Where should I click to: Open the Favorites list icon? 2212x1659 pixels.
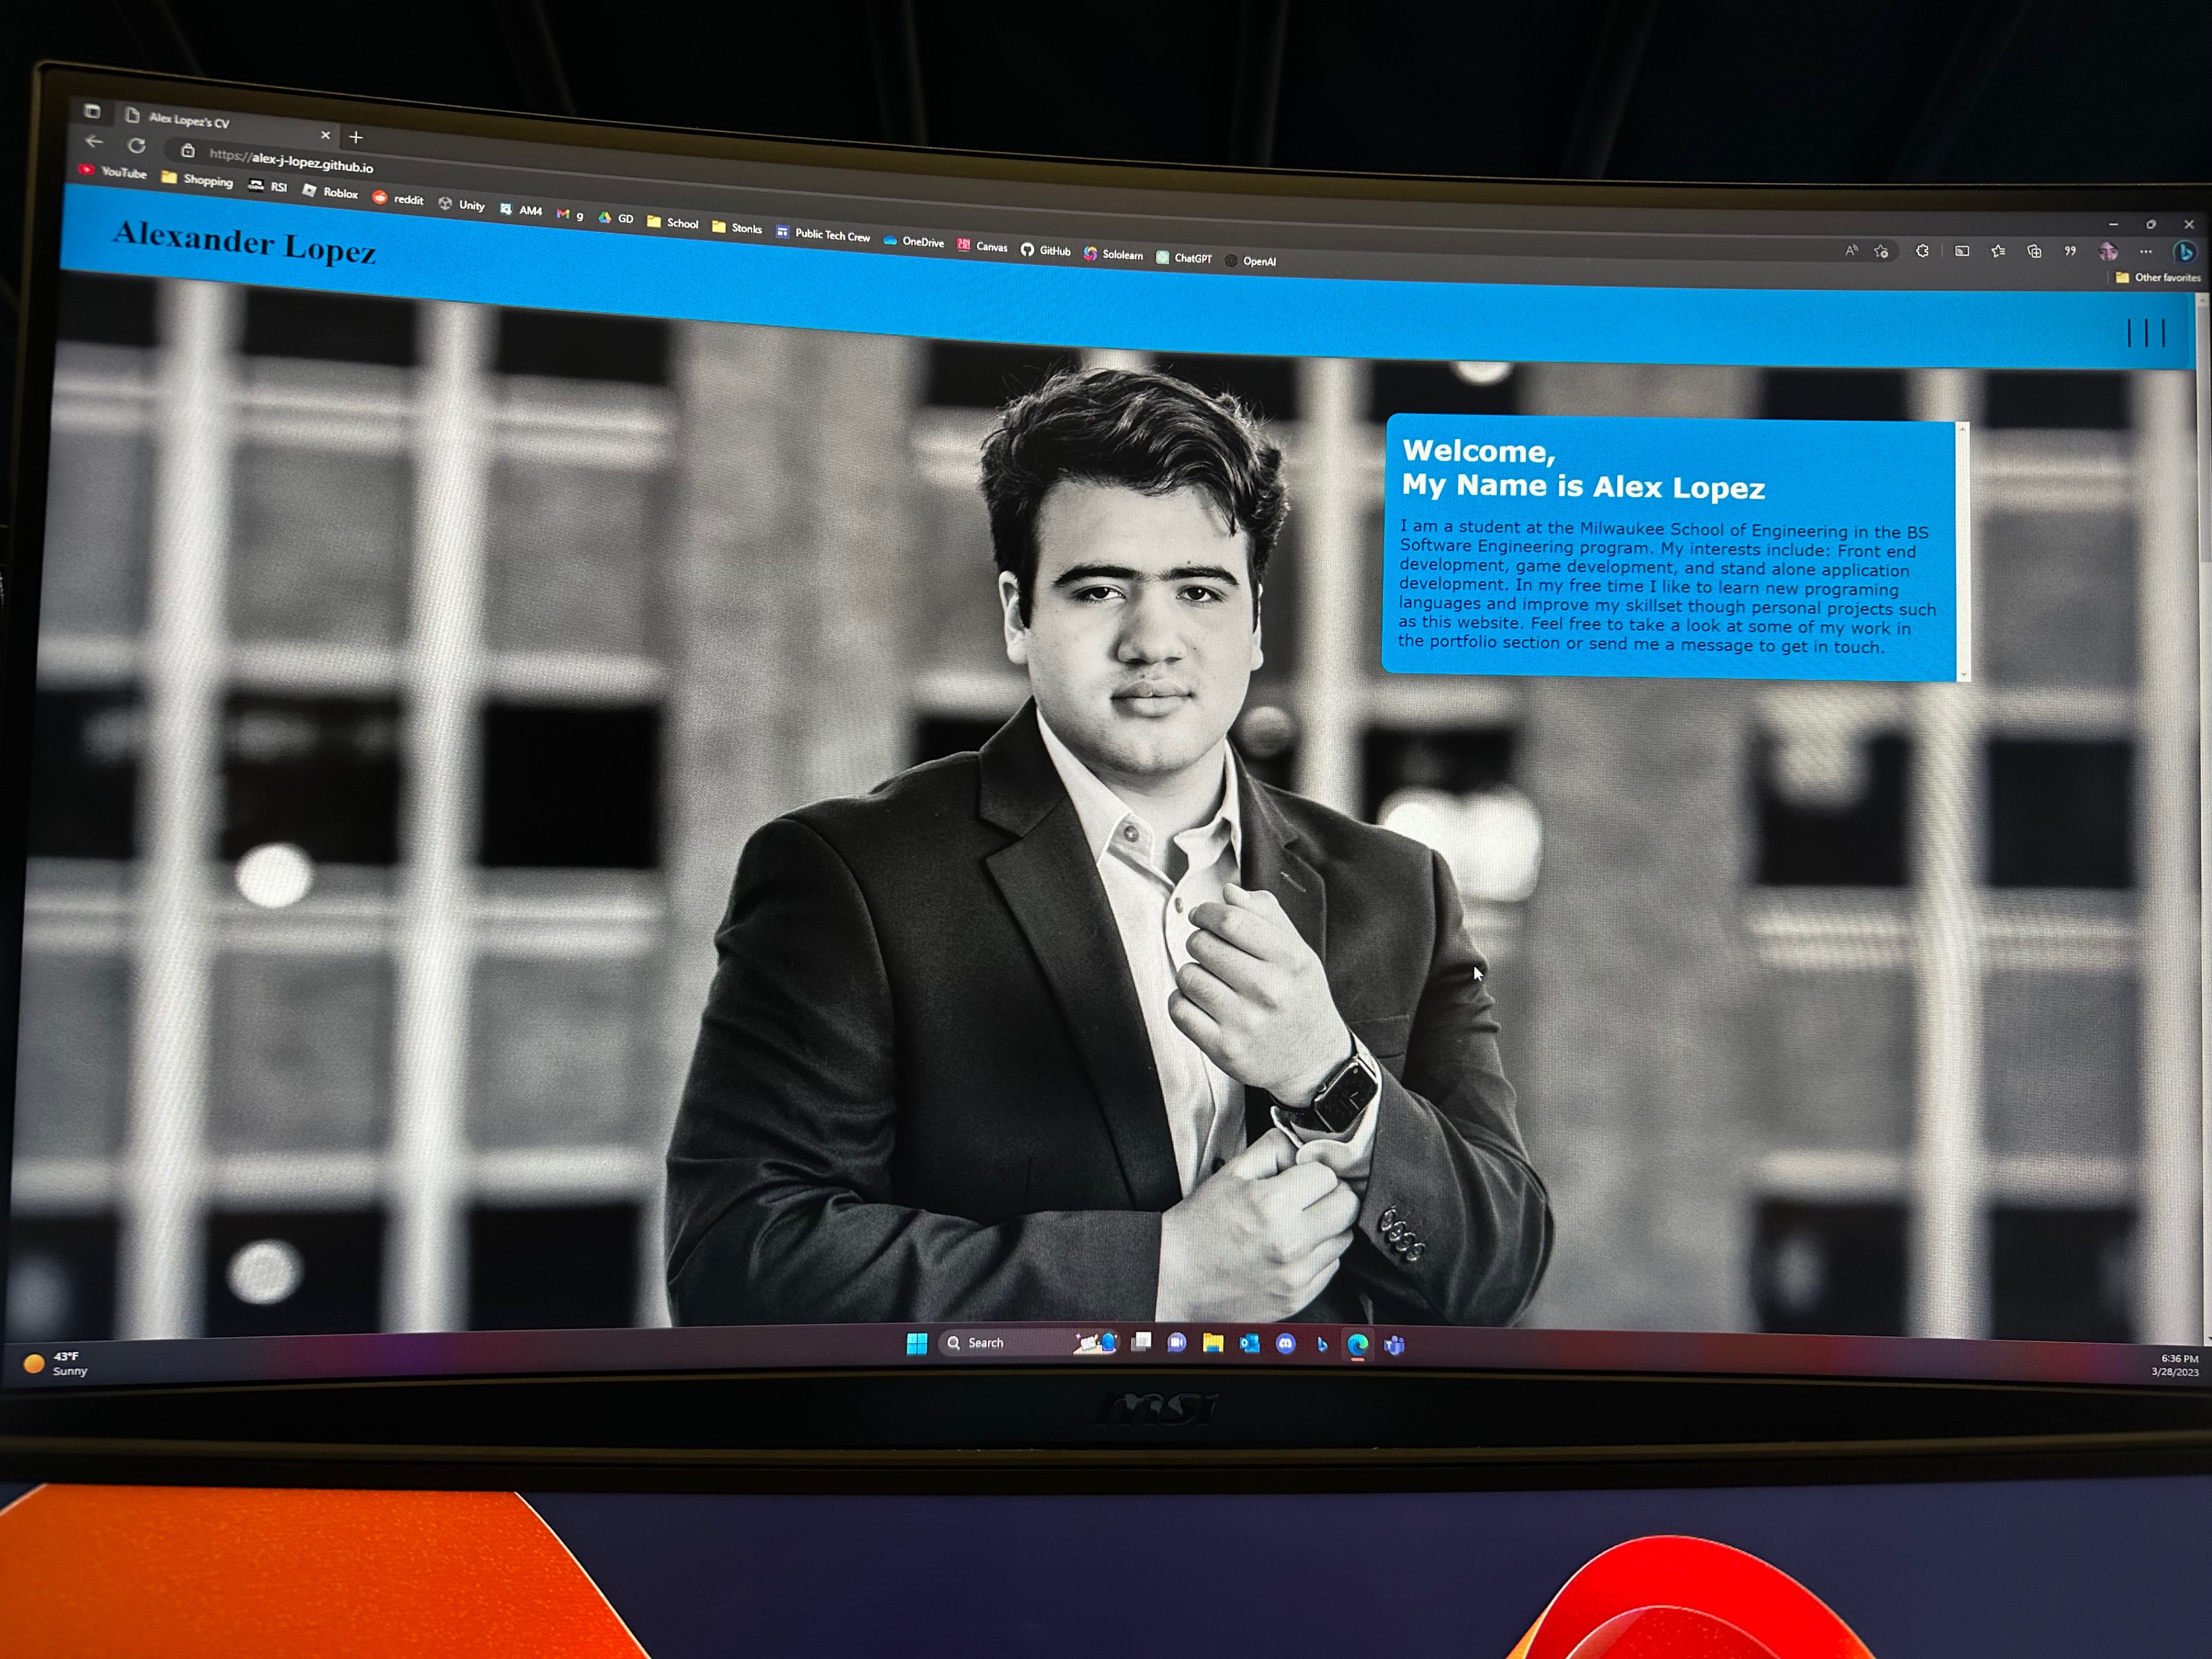[x=1998, y=251]
